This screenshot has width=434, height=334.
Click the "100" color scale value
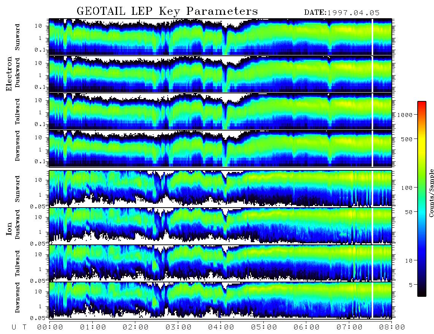407,188
